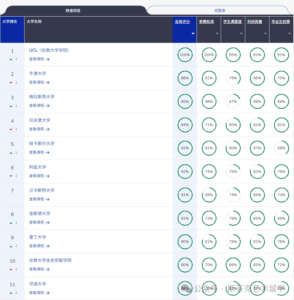Screen dimensions: 294x300
Task: Open 金斯顿大学 university link
Action: [40, 213]
